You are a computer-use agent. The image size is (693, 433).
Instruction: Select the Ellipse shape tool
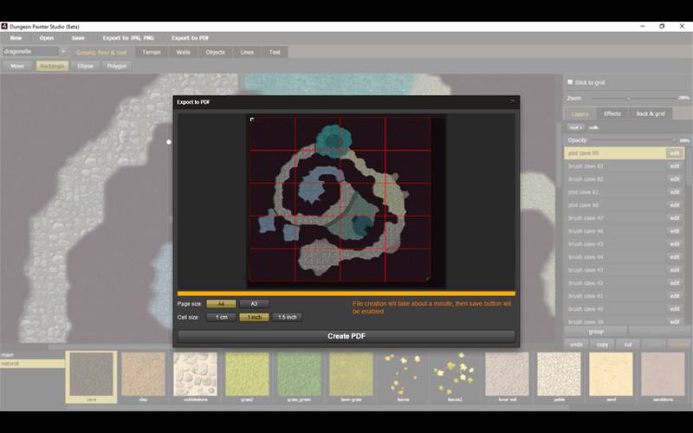(85, 66)
